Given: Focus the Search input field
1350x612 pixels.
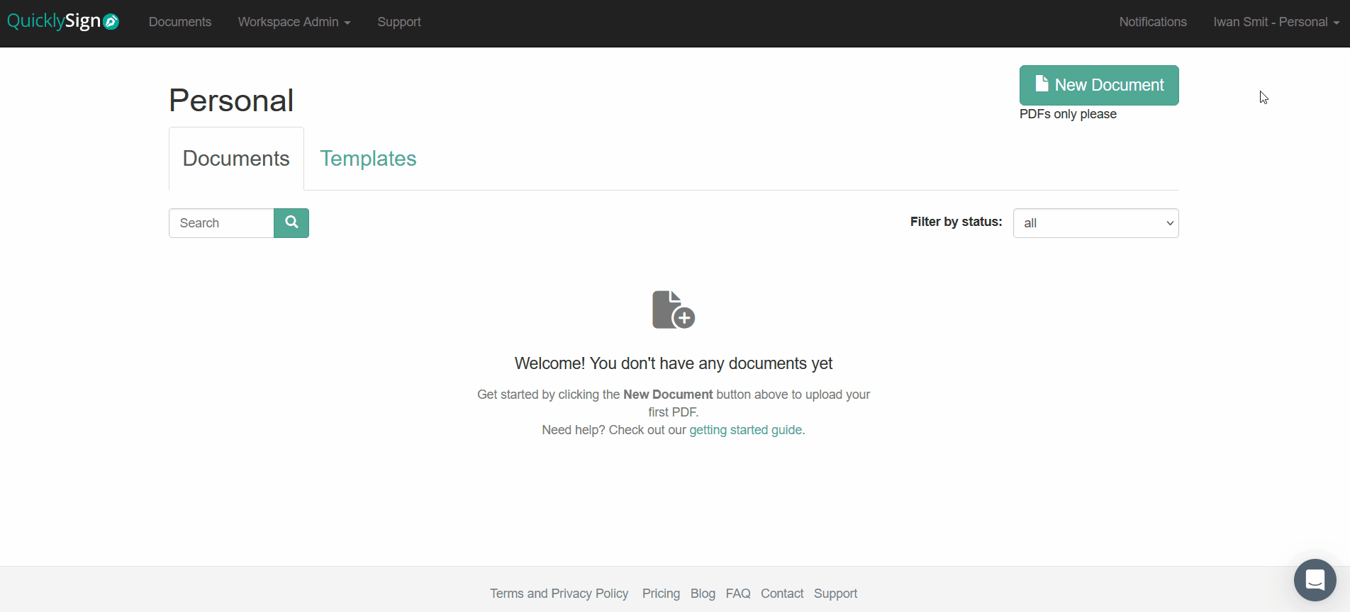Looking at the screenshot, I should pyautogui.click(x=221, y=223).
